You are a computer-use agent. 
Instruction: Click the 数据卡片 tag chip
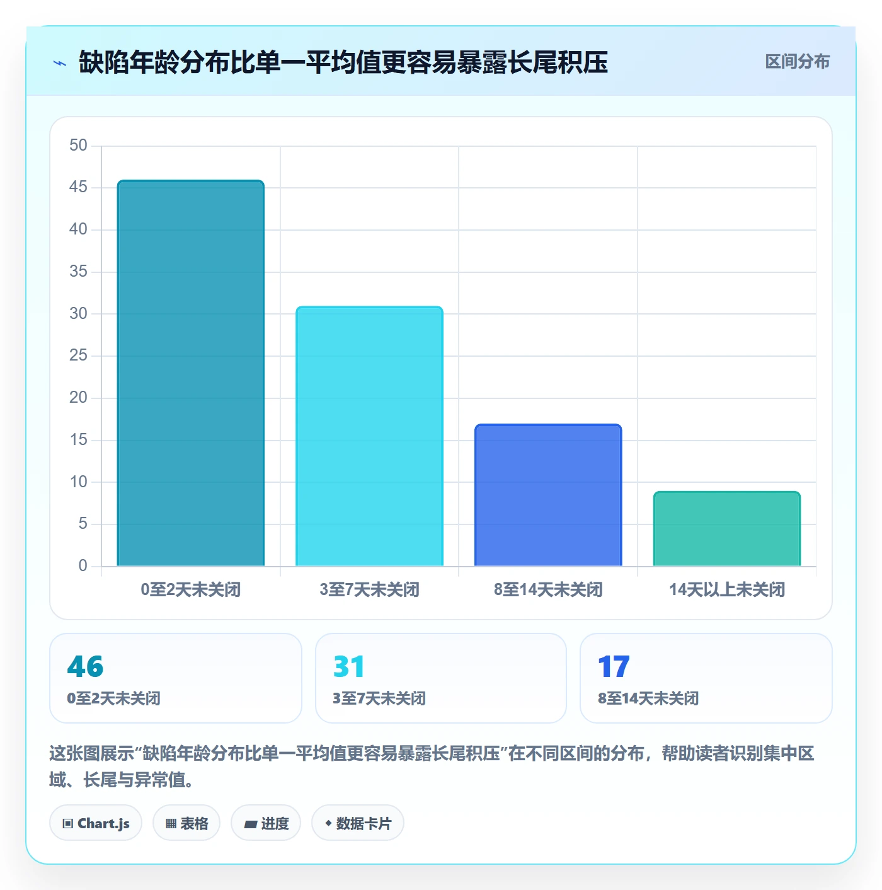[358, 823]
